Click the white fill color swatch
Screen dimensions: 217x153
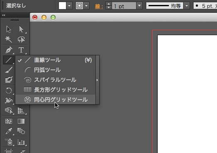(x=62, y=6)
